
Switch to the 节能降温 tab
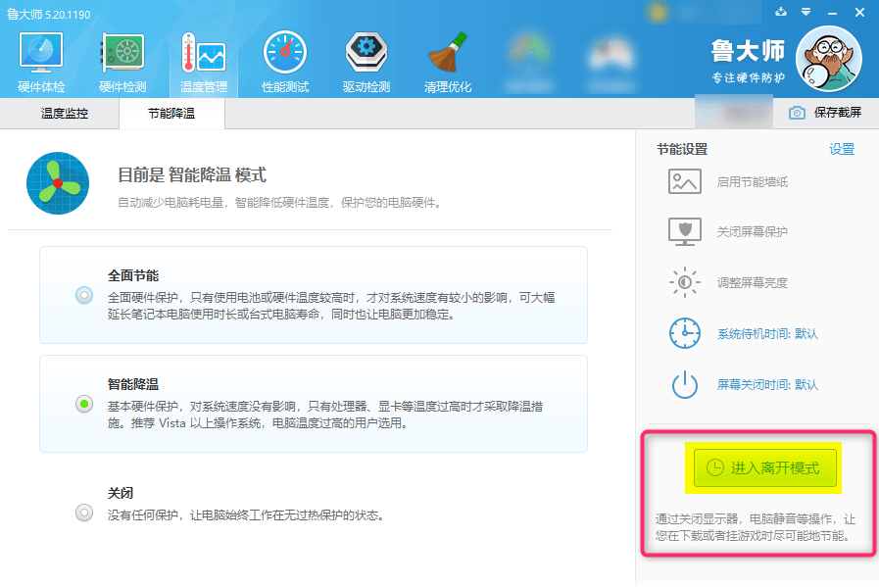click(x=171, y=114)
